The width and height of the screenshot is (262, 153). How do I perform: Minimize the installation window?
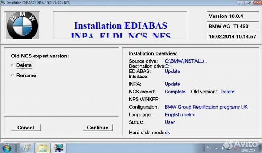pyautogui.click(x=241, y=3)
